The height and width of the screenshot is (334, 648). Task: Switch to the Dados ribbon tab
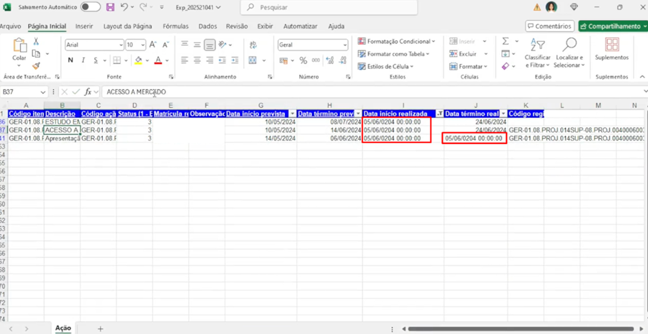(x=207, y=26)
